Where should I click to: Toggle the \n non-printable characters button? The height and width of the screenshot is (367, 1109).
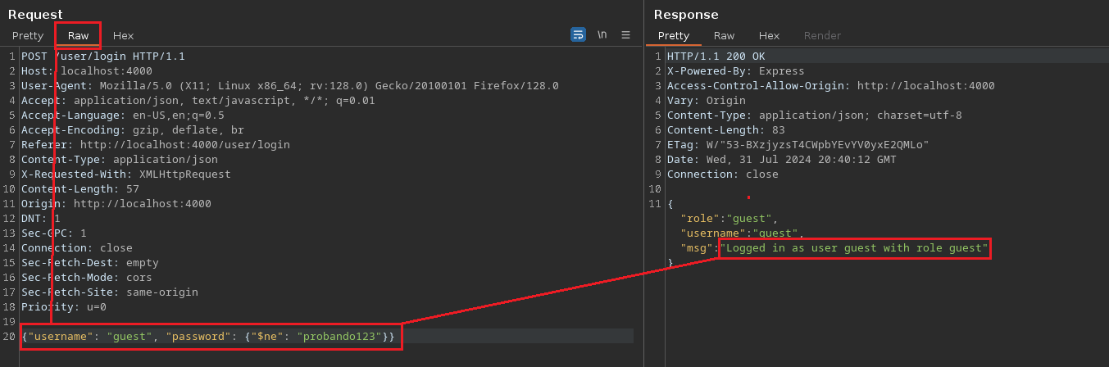(x=602, y=34)
